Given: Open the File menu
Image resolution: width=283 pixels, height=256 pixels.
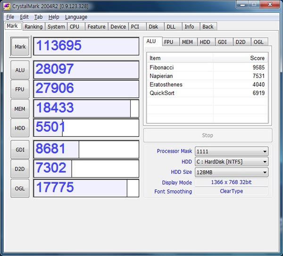Looking at the screenshot, I should click(x=10, y=17).
